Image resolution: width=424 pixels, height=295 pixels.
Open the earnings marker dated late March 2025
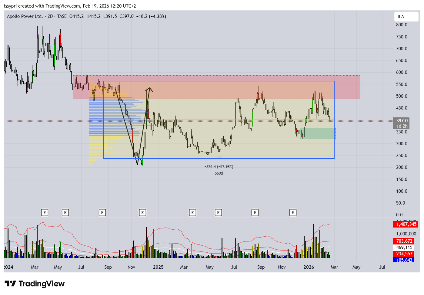[192, 213]
